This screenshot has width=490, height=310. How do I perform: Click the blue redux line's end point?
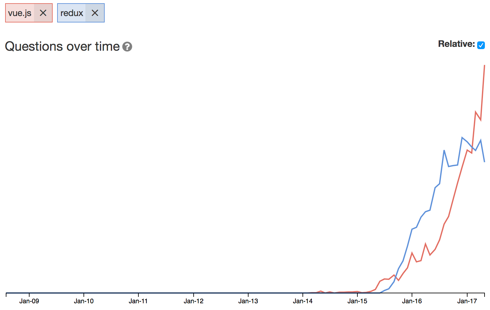[x=484, y=162]
